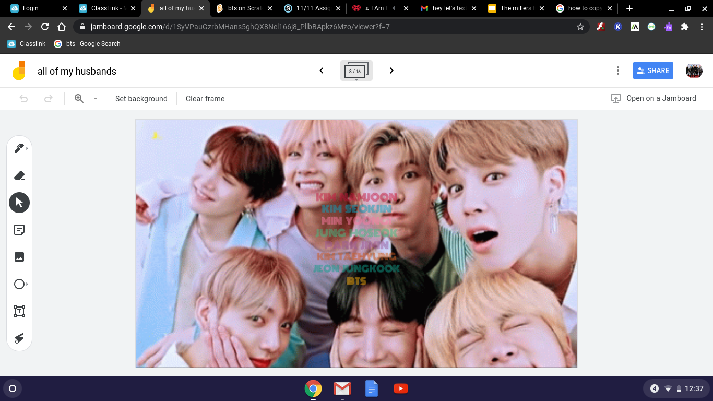Switch to the ClassLink tab
Viewport: 713px width, 401px height.
pos(106,8)
